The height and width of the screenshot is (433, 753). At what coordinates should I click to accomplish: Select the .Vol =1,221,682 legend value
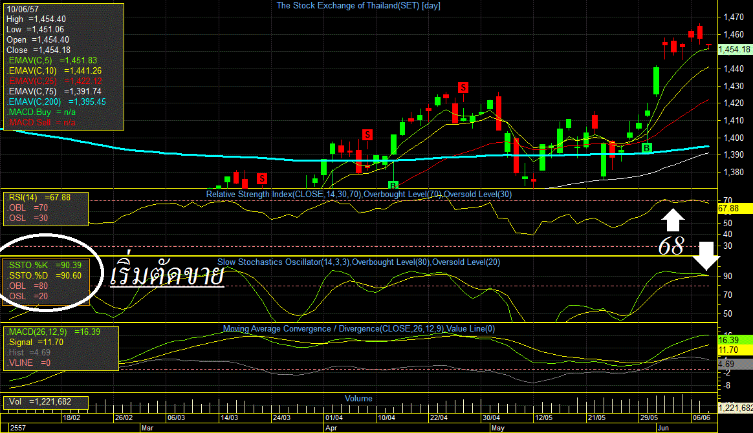[x=39, y=402]
